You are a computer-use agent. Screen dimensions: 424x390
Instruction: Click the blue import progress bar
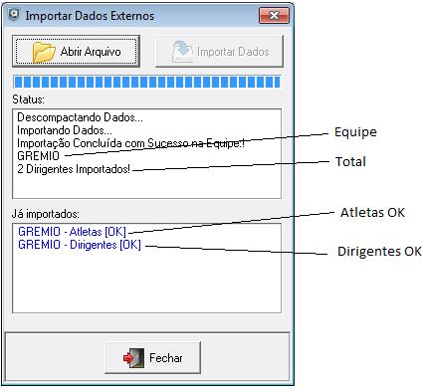[146, 82]
